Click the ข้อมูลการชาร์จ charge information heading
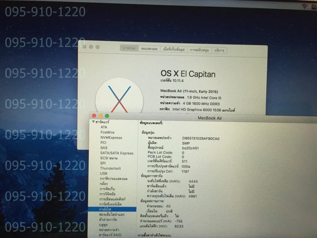The height and width of the screenshot is (238, 317). (152, 176)
